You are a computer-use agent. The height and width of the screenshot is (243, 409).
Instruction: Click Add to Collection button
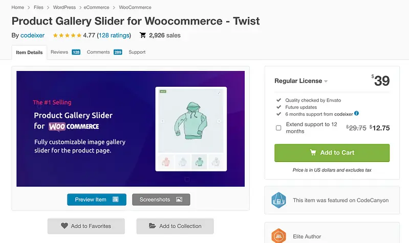point(175,226)
